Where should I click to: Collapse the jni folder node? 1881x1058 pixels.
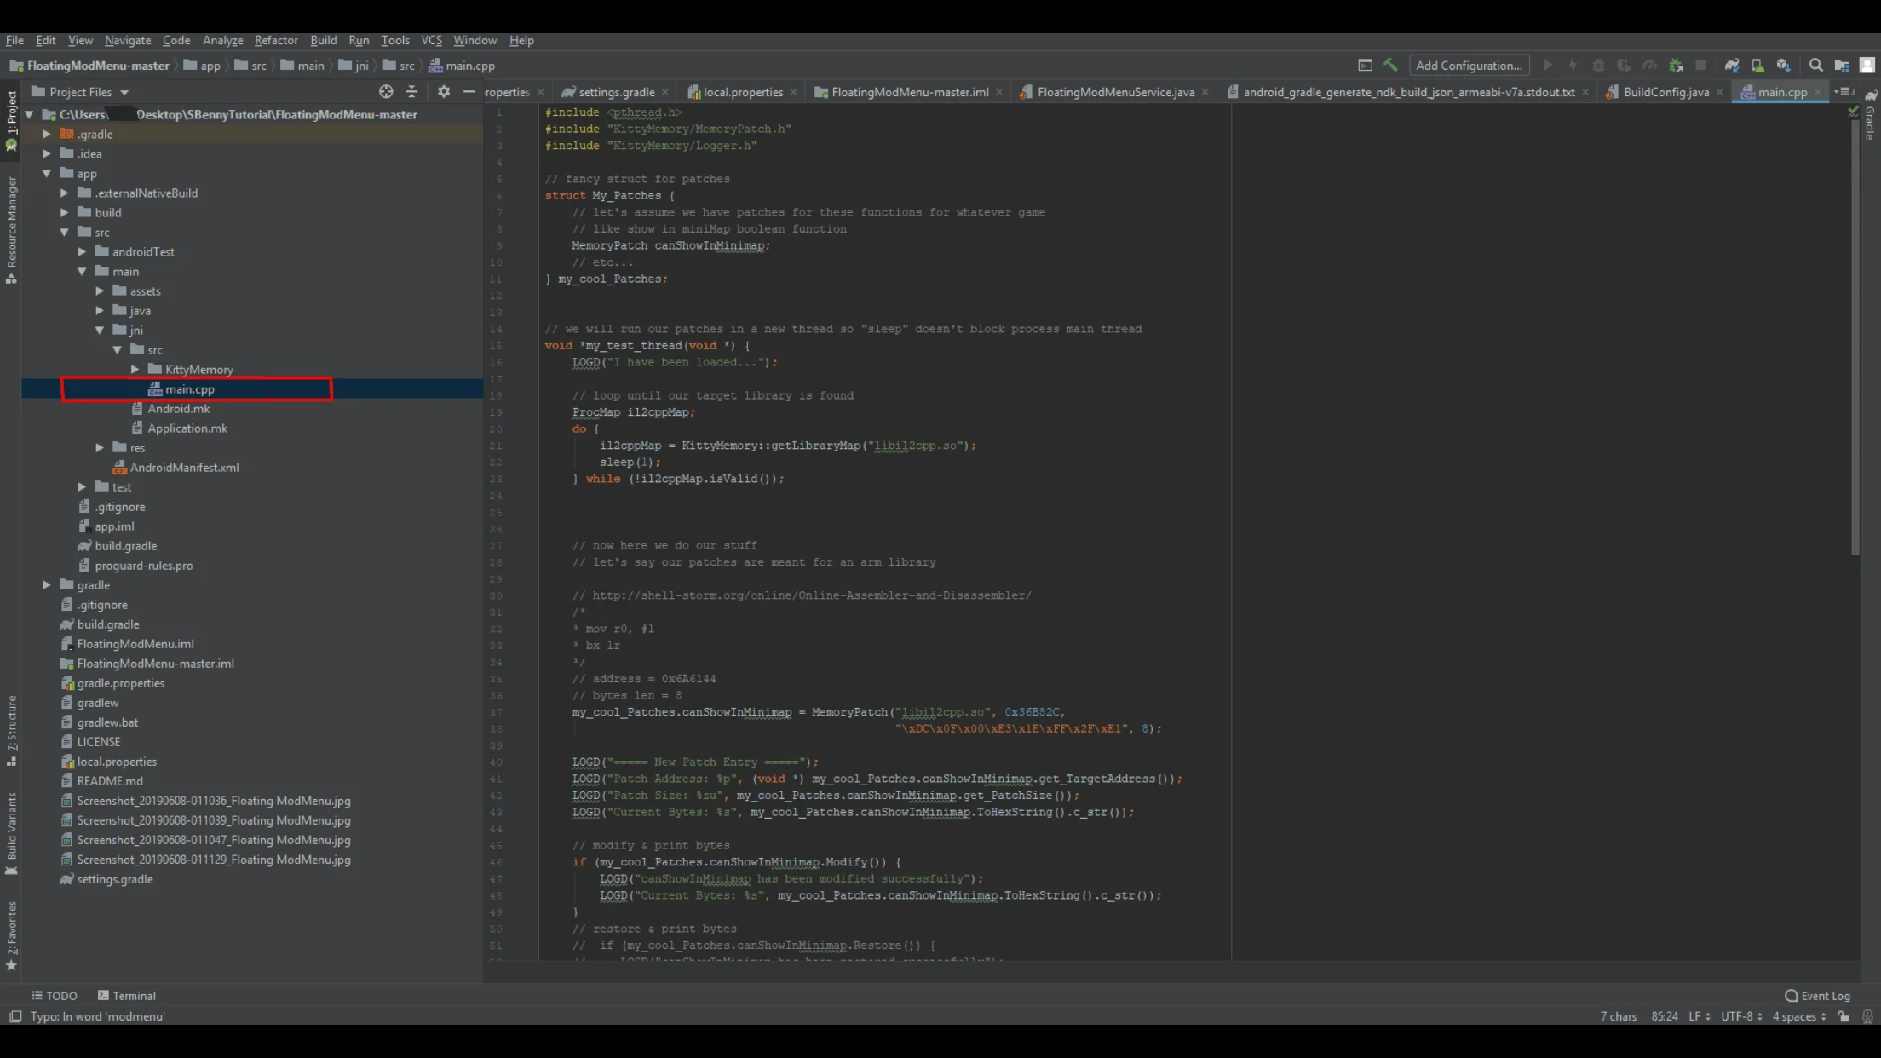pos(100,331)
